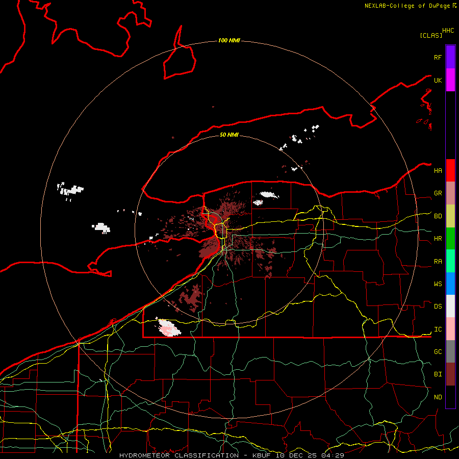Click the WS legend label
Image resolution: width=459 pixels, height=459 pixels.
[x=438, y=284]
